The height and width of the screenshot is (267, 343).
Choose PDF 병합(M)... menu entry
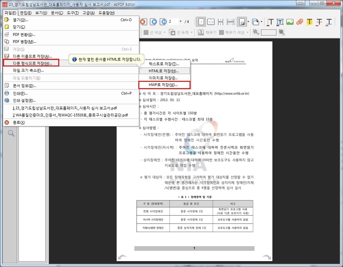coord(71,41)
